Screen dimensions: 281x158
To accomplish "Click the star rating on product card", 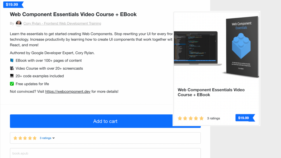I will (191, 118).
